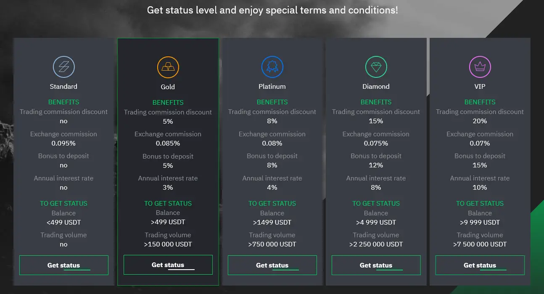544x294 pixels.
Task: Click Platinum TO GET STATUS heading
Action: point(272,204)
